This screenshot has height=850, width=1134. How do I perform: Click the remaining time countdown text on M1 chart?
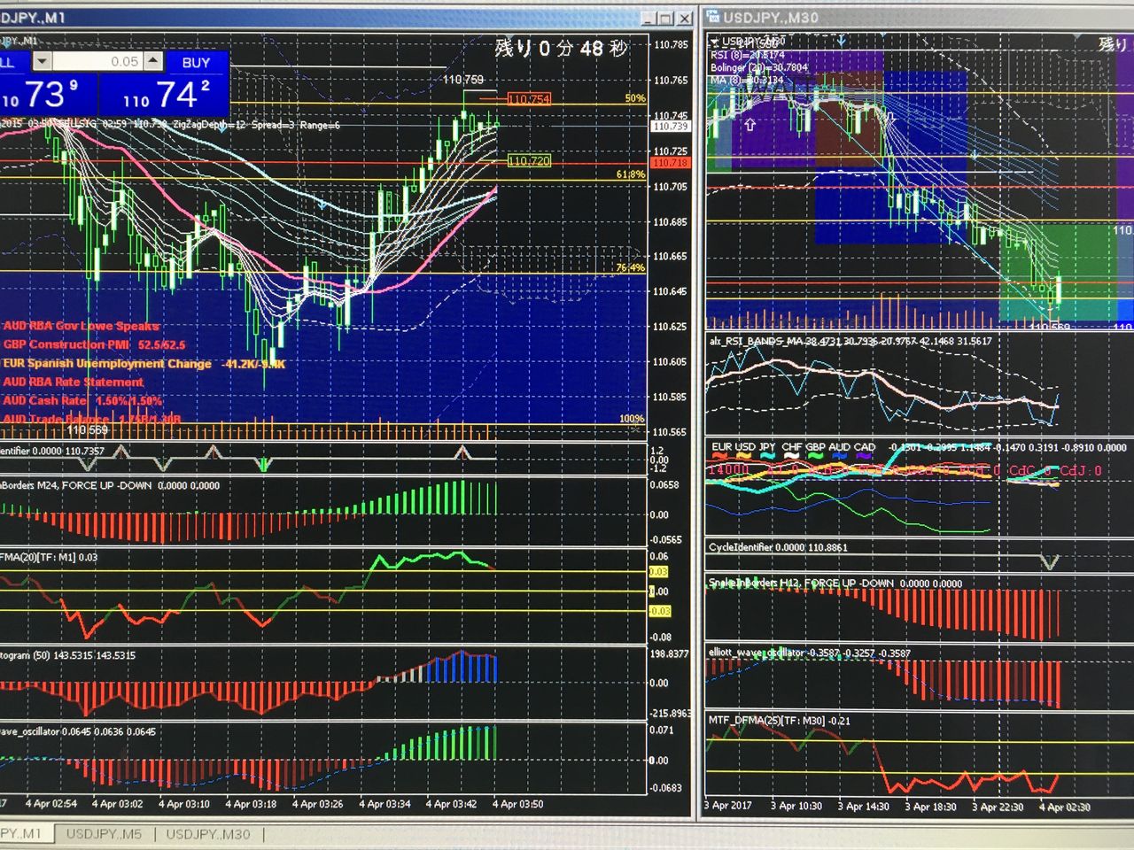pyautogui.click(x=561, y=48)
